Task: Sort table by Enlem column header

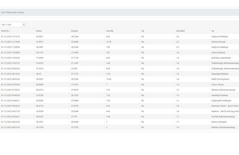Action: coord(39,31)
